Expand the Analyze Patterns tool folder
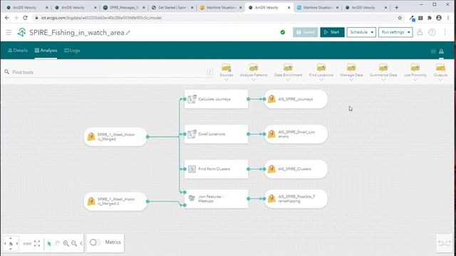Screen dimensions: 456x256 click(x=254, y=71)
